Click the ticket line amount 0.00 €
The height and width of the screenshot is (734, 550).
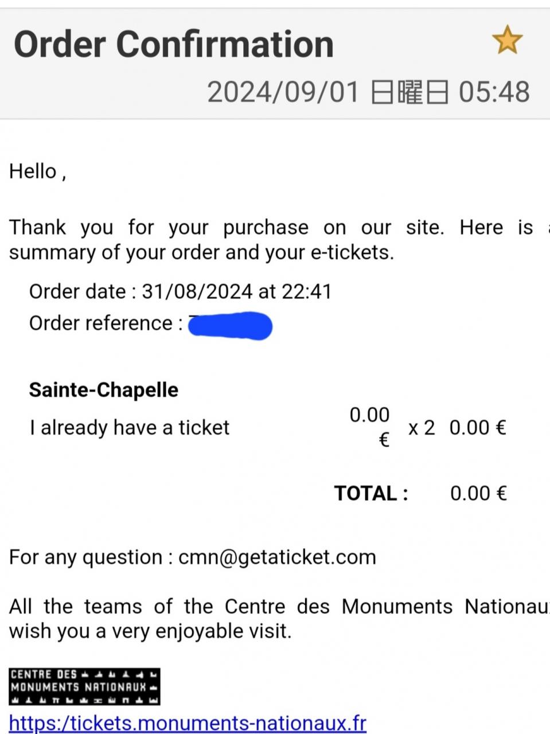point(477,428)
